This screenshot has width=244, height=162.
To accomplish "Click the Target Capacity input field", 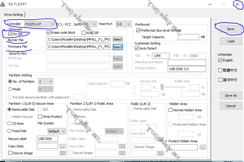I will (188, 37).
